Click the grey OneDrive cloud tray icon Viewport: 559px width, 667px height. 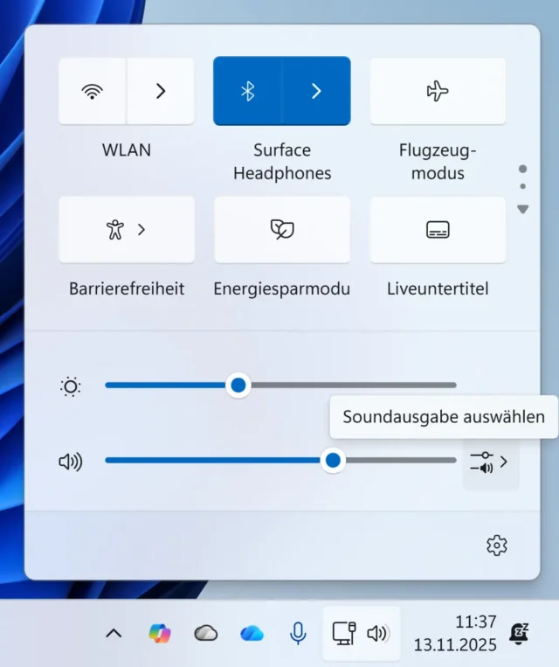206,634
